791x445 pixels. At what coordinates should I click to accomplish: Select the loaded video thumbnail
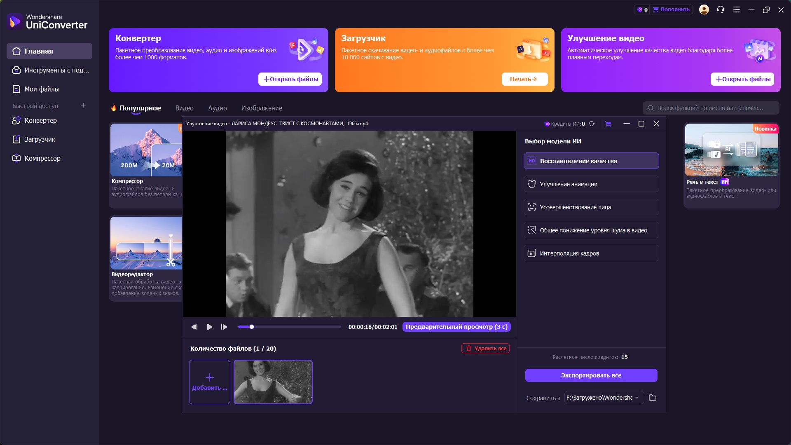(273, 382)
